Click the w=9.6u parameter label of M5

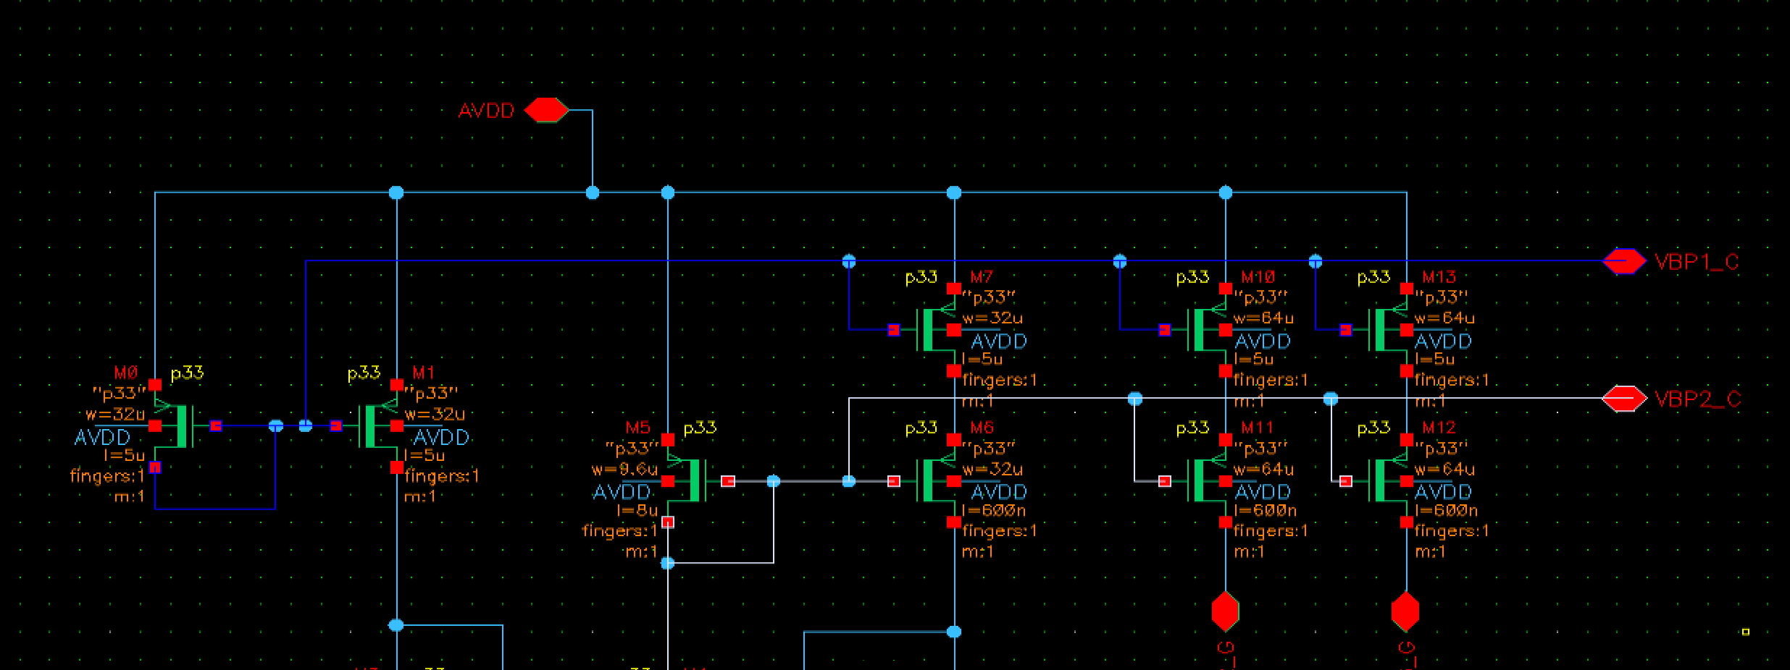(x=624, y=470)
